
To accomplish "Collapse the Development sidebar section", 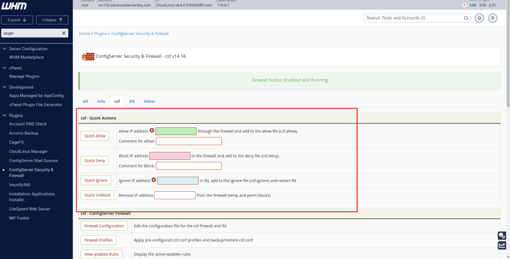I will 4,87.
